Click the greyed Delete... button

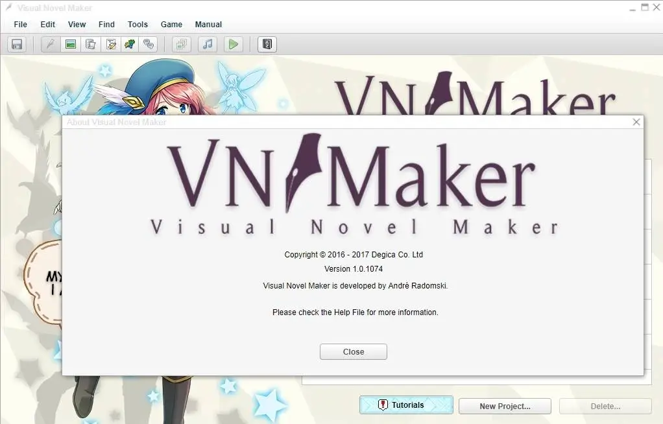[x=605, y=406]
